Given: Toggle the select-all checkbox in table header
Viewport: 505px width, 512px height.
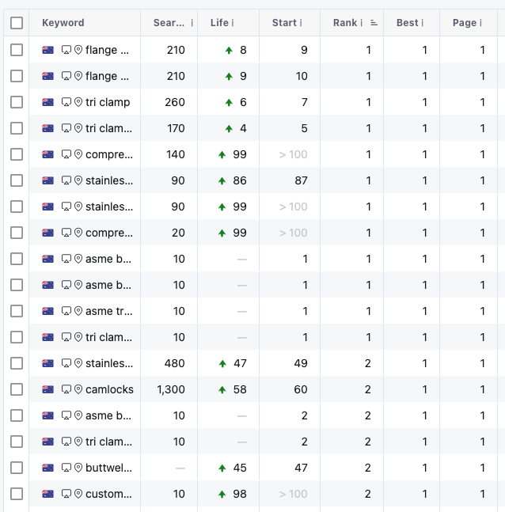Looking at the screenshot, I should coord(17,23).
